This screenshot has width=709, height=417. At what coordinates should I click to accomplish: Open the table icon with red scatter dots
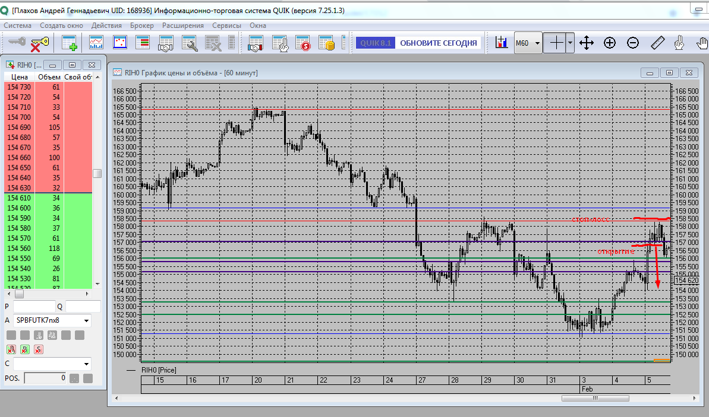tap(119, 43)
